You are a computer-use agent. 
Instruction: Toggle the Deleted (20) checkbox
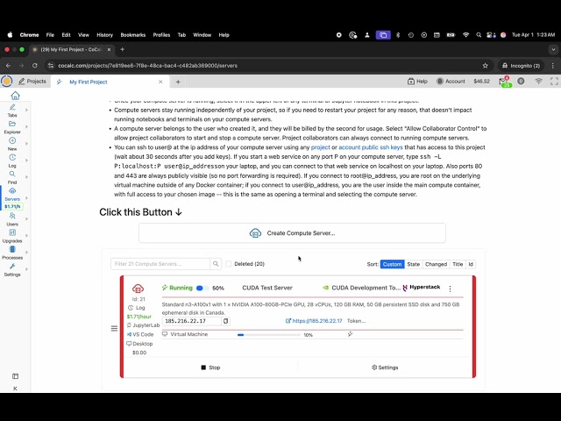(229, 264)
